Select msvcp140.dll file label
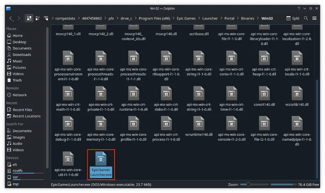This screenshot has height=193, width=325. pyautogui.click(x=166, y=34)
